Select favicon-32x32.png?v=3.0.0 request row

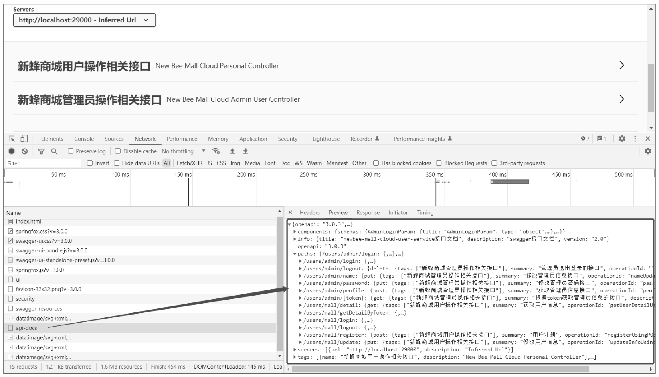point(140,289)
